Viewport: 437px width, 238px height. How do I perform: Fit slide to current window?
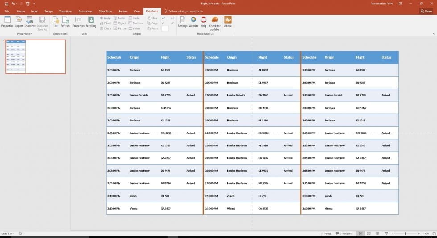pos(433,234)
